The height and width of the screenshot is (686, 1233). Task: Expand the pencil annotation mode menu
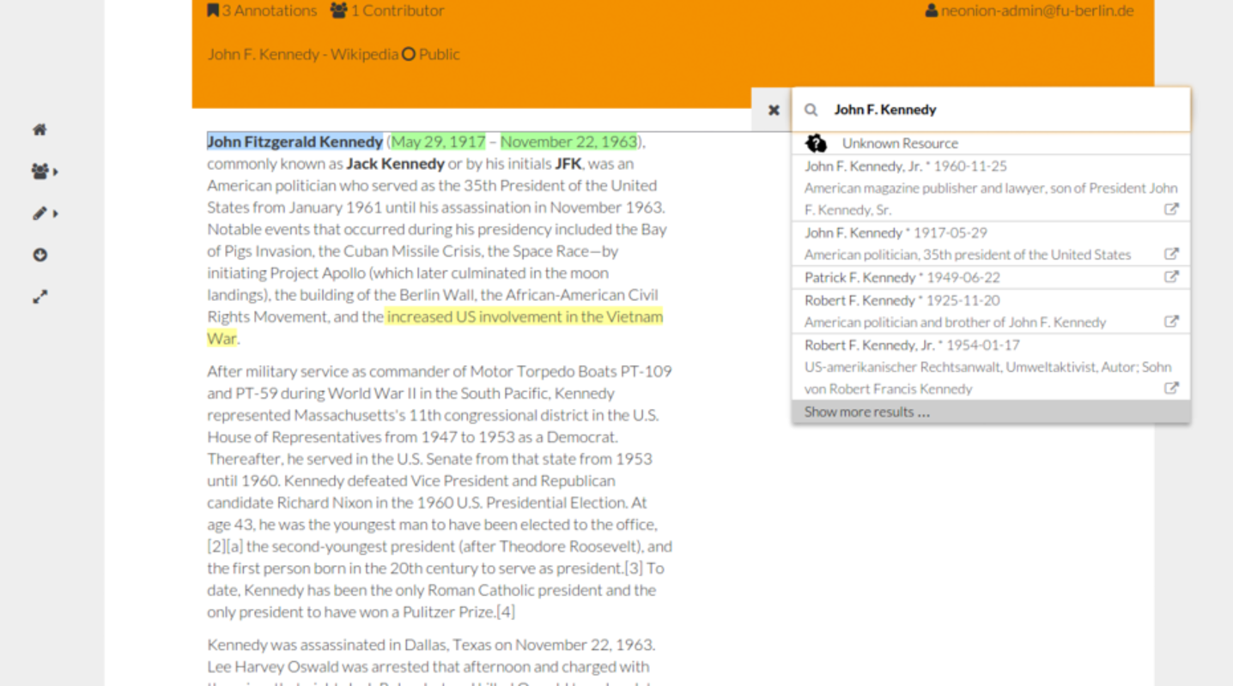pos(43,214)
